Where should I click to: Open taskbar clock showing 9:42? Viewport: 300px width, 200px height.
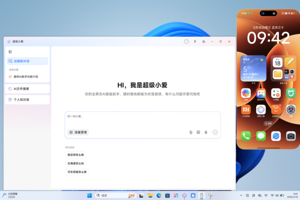[292, 195]
